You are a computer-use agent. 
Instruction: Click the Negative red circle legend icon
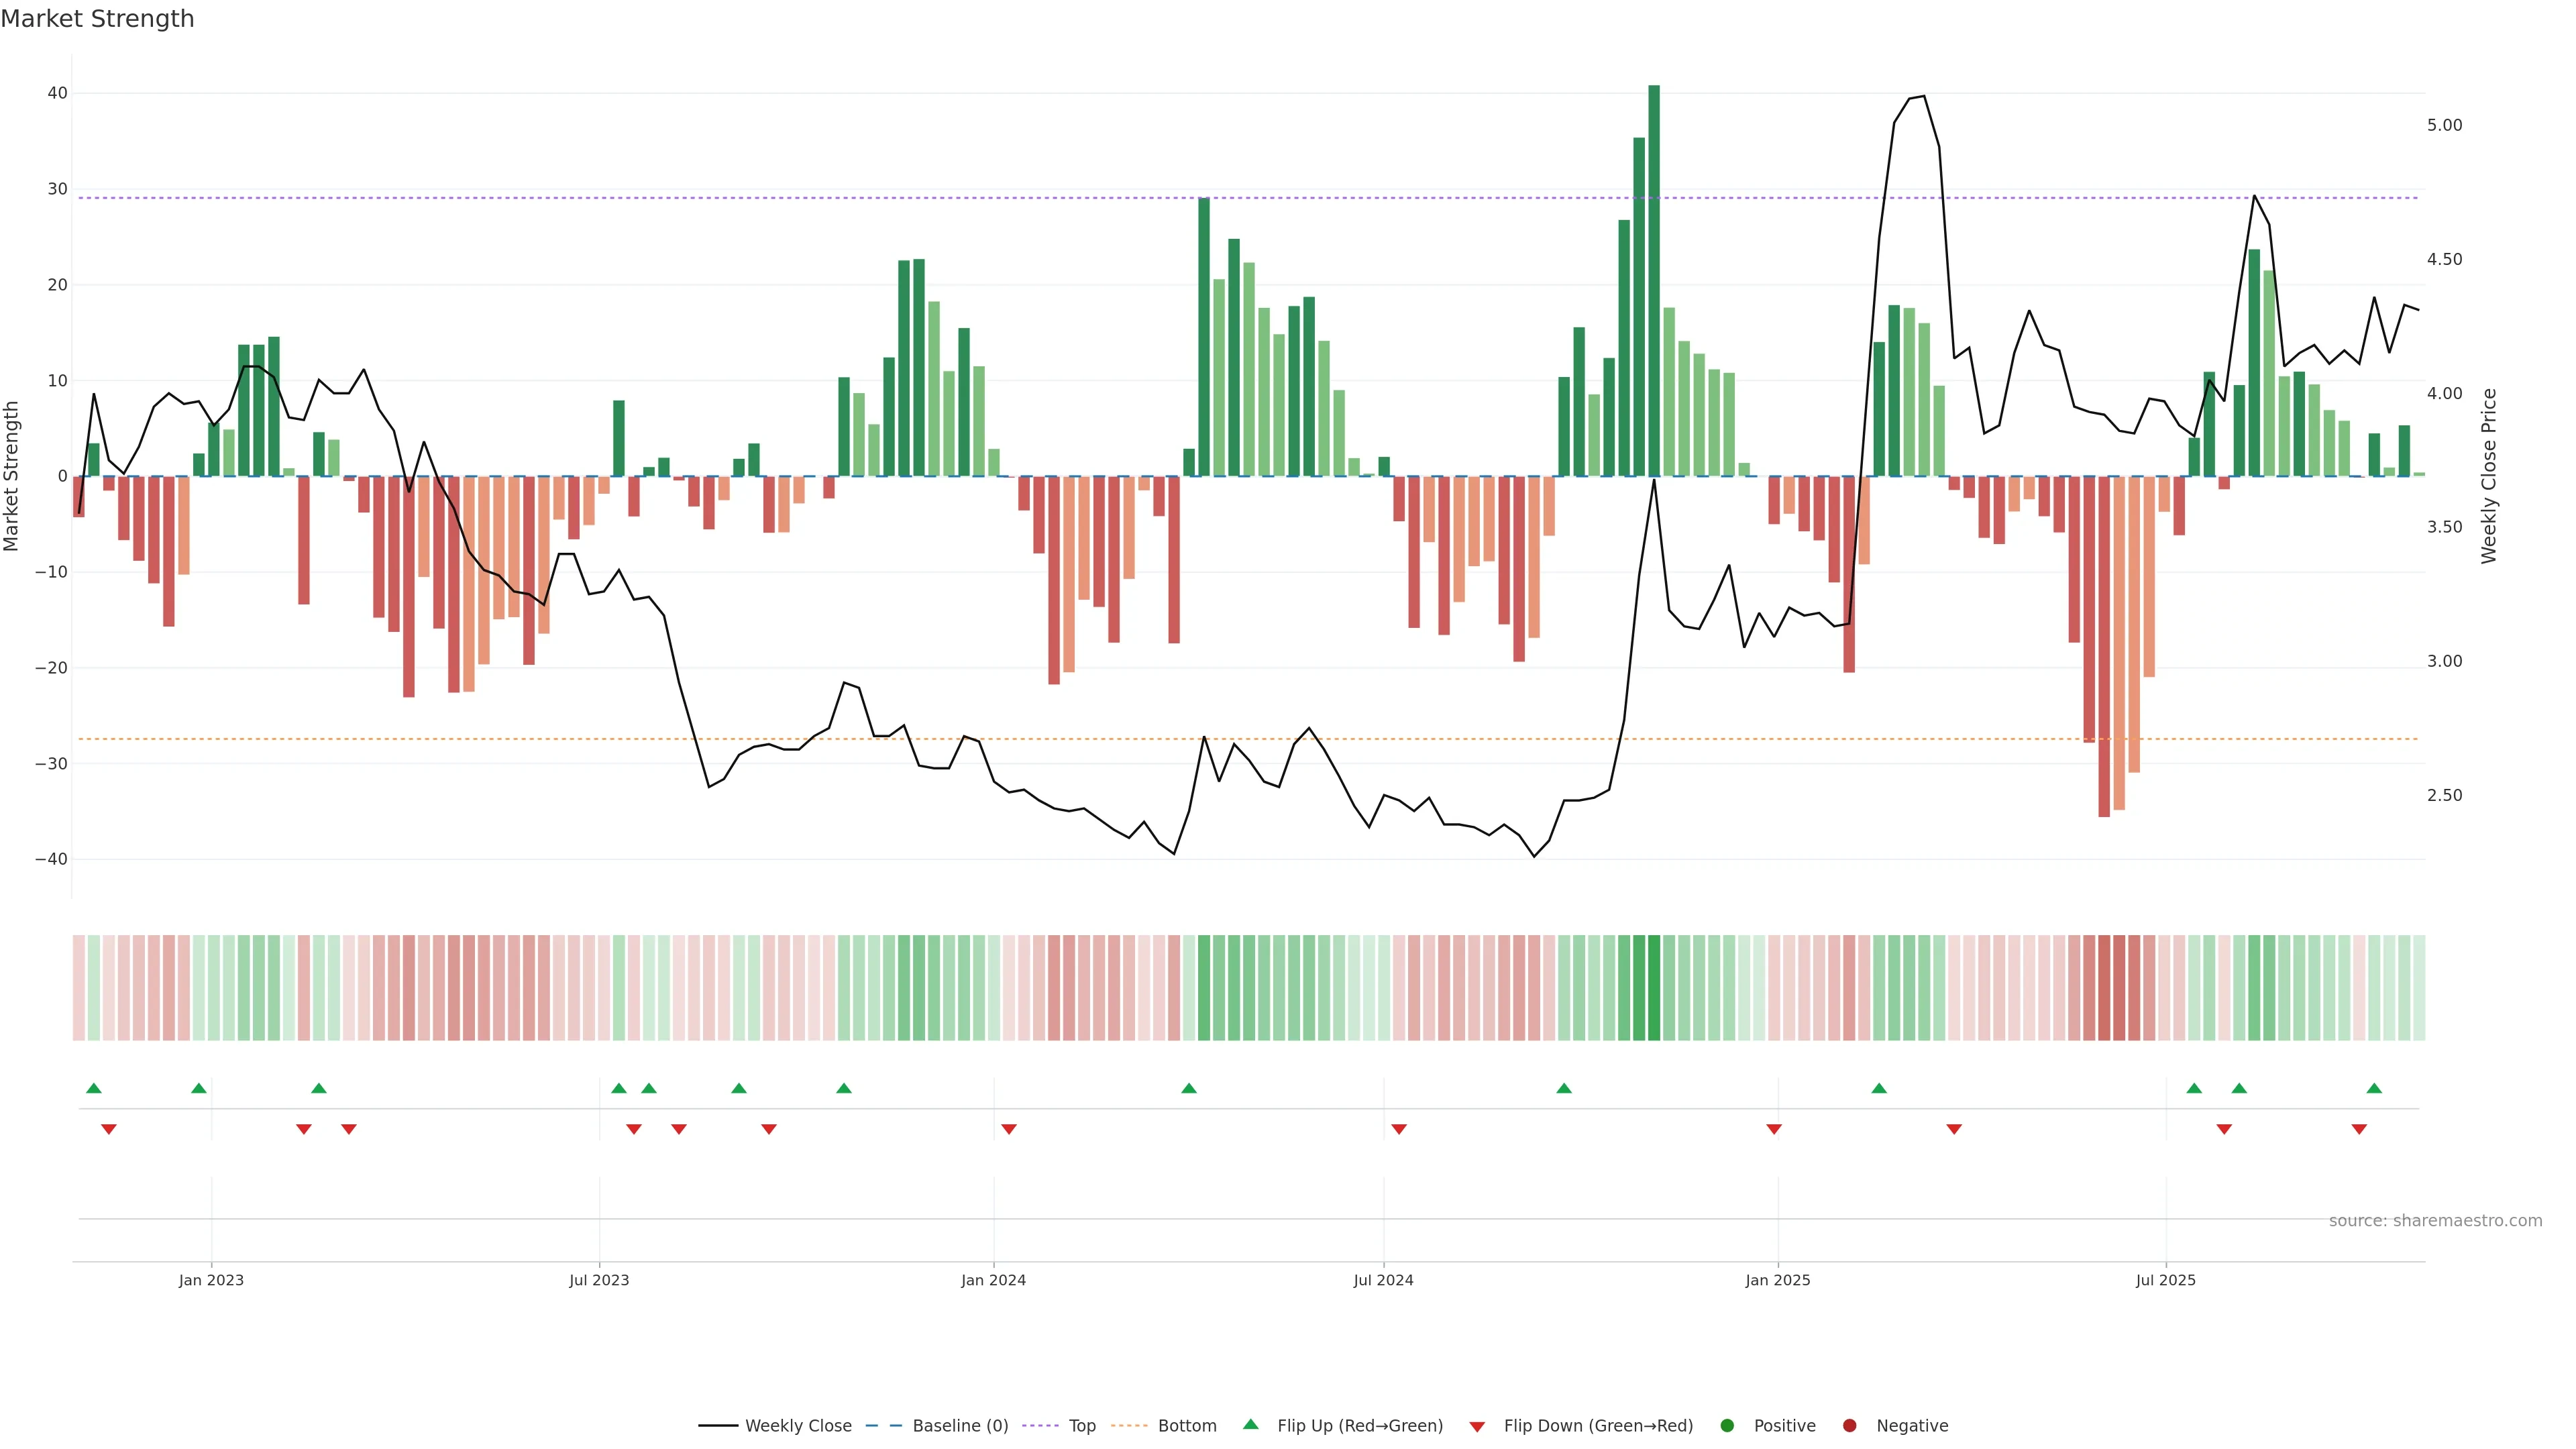[1849, 1426]
